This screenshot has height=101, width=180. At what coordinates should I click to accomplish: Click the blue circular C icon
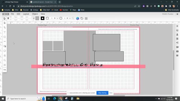point(78,19)
